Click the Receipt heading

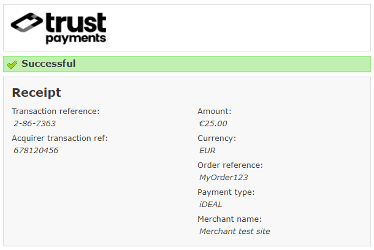pyautogui.click(x=36, y=93)
